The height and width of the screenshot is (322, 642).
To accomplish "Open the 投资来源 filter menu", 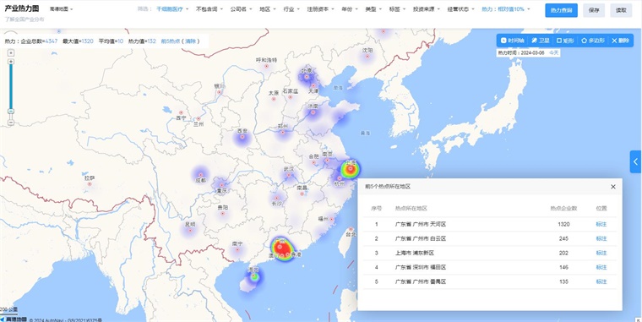I will pyautogui.click(x=427, y=9).
